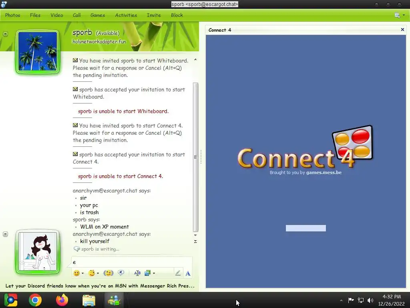The height and width of the screenshot is (308, 410).
Task: Close the Connect 4 activity panel
Action: pos(402,30)
